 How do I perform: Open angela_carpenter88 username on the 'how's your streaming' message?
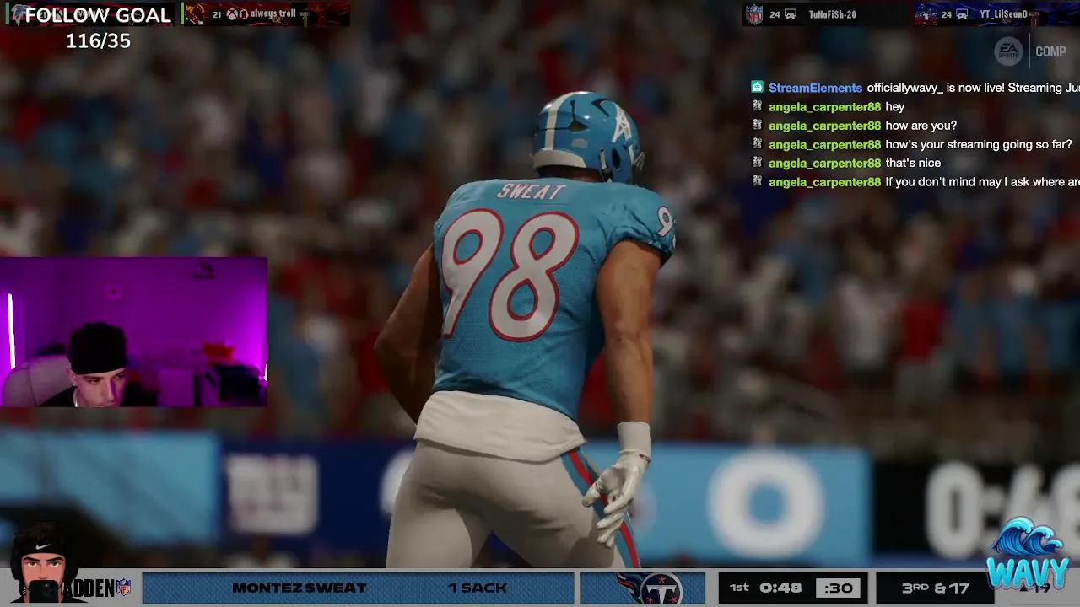click(x=824, y=144)
